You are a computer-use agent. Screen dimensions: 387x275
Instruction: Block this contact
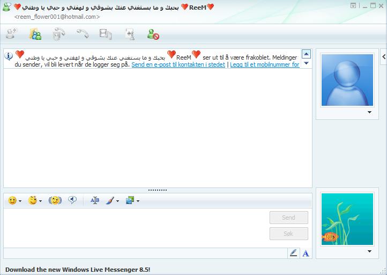(153, 34)
